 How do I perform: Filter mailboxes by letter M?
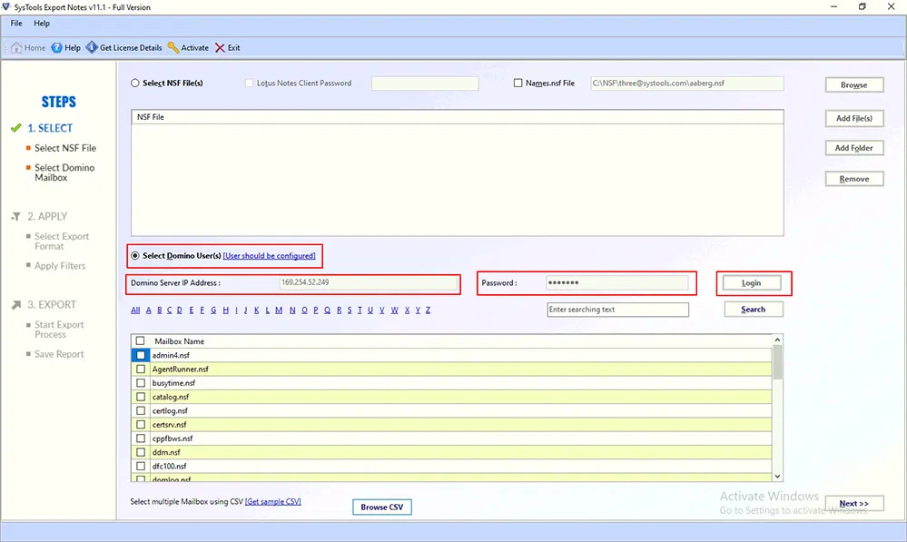click(x=279, y=310)
